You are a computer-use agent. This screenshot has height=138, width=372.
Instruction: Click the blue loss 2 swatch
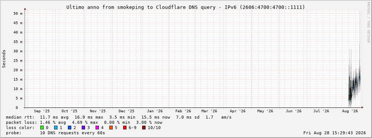pyautogui.click(x=69, y=128)
